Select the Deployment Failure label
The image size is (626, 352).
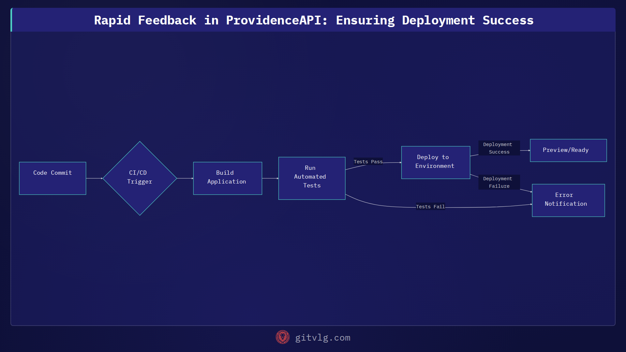[499, 182]
